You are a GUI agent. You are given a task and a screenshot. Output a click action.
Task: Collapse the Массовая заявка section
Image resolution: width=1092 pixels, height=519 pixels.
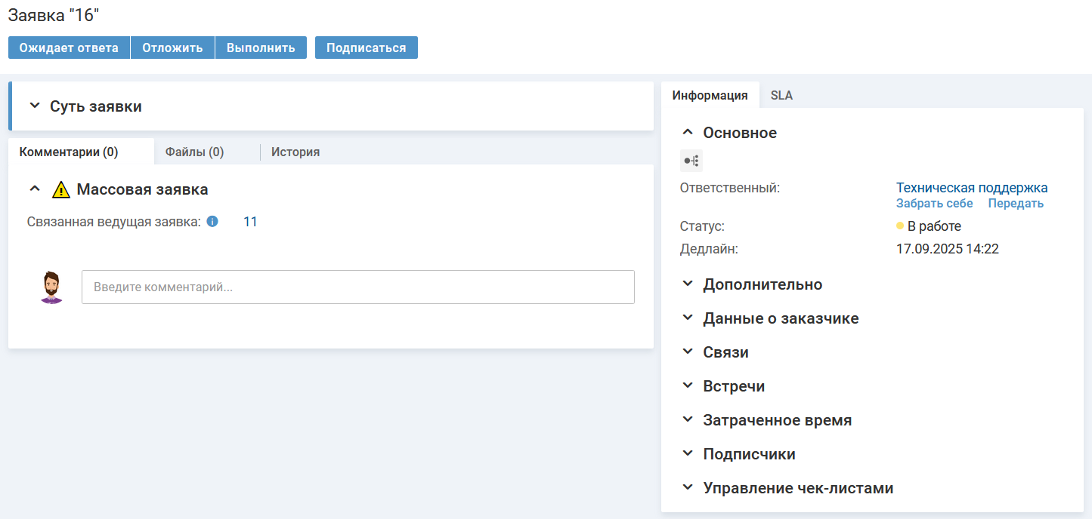click(35, 189)
